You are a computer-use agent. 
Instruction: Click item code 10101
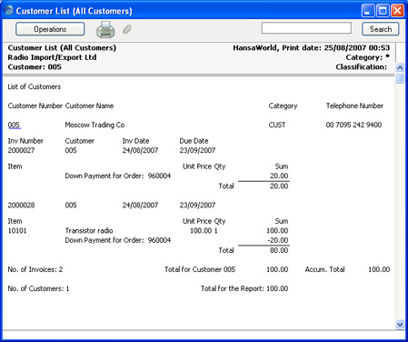17,231
